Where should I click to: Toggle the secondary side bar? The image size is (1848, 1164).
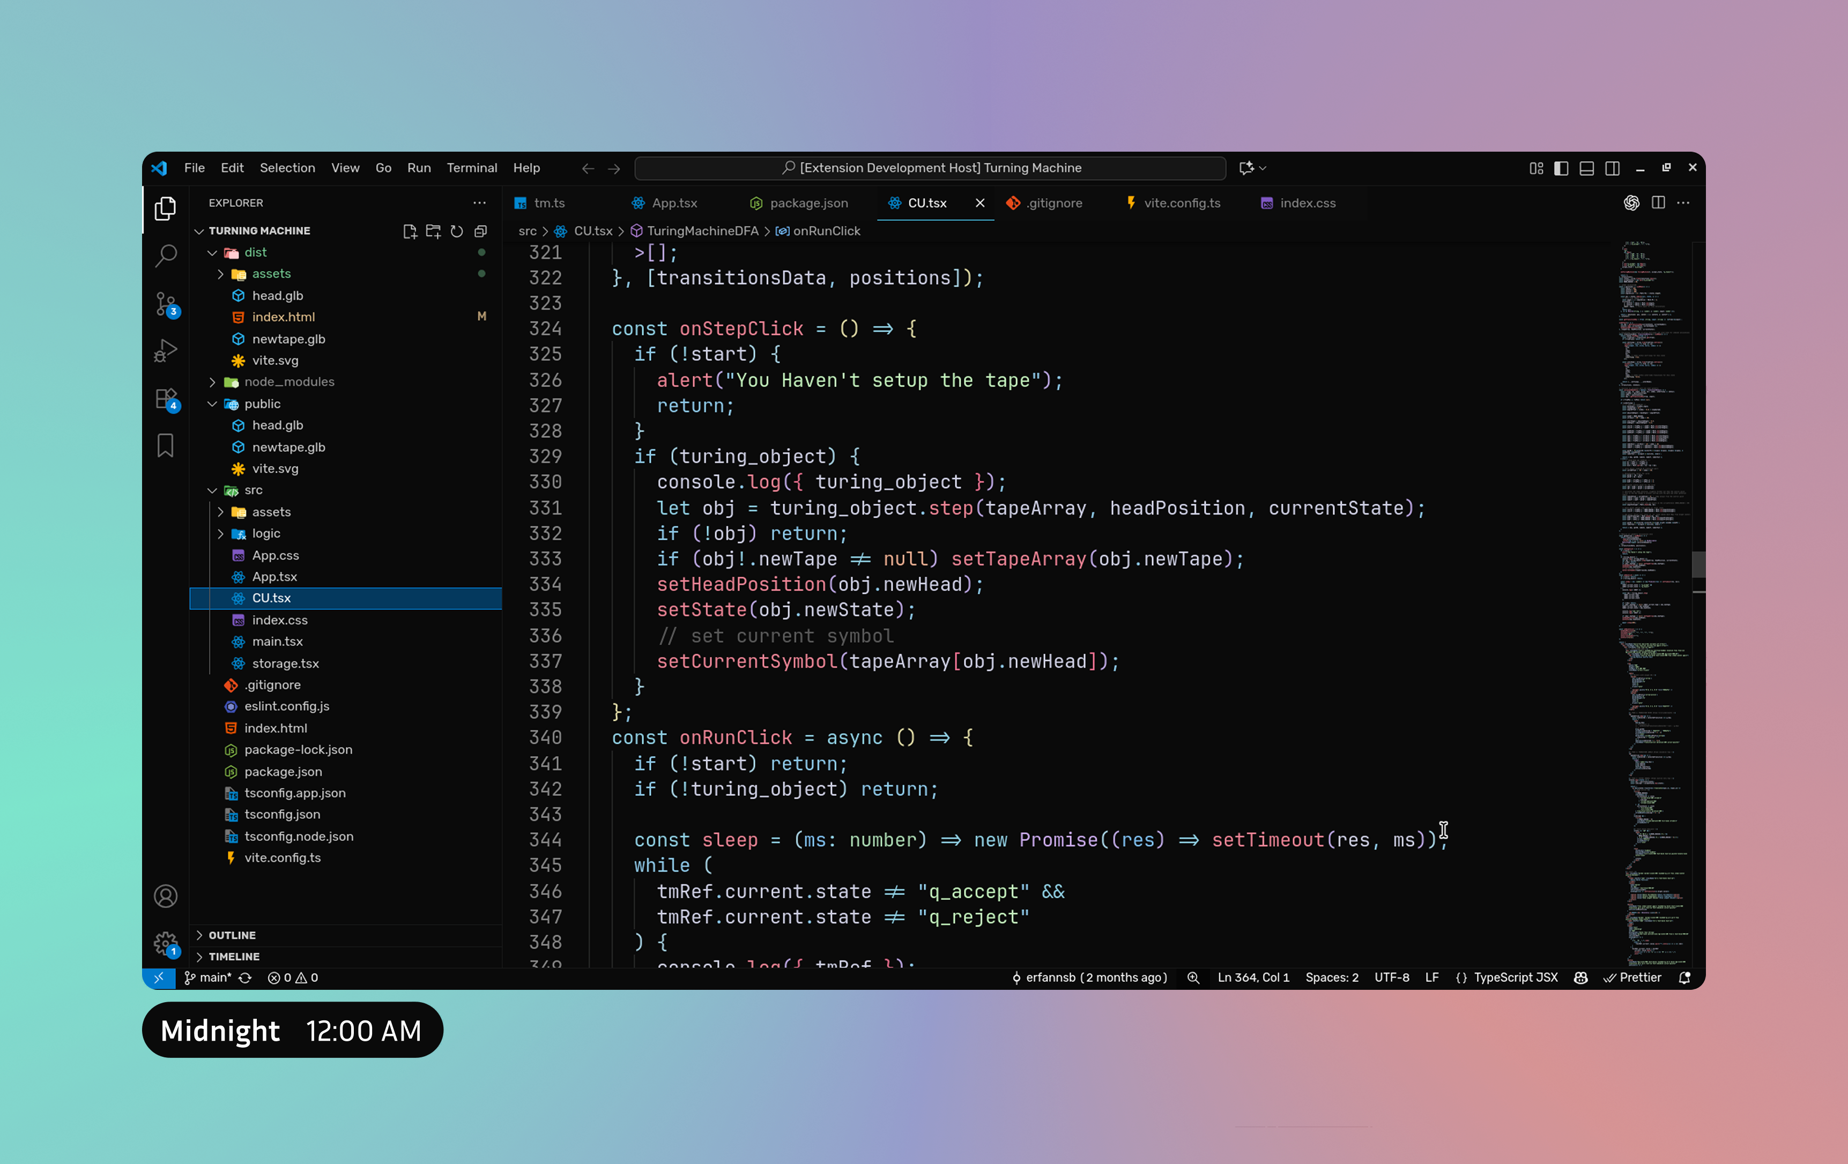pyautogui.click(x=1613, y=167)
